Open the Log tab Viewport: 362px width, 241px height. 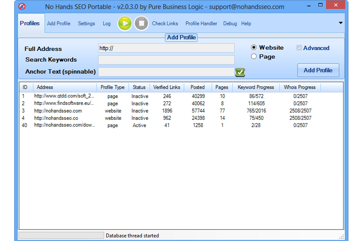tap(107, 23)
